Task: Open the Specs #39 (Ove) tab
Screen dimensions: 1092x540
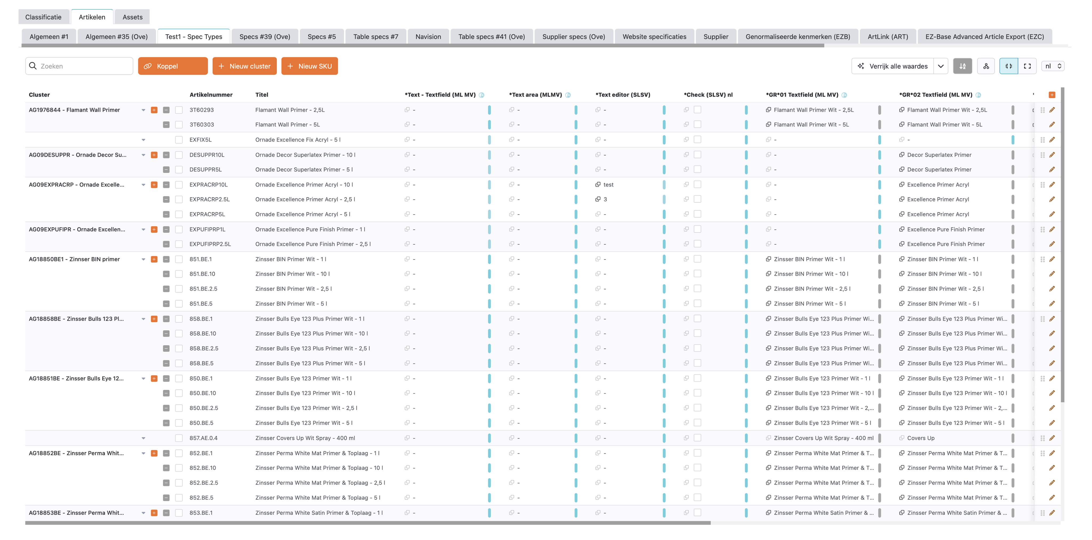Action: point(265,37)
